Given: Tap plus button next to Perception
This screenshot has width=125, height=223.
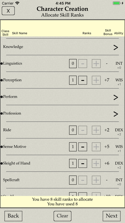Looking at the screenshot, I should [x=96, y=80].
